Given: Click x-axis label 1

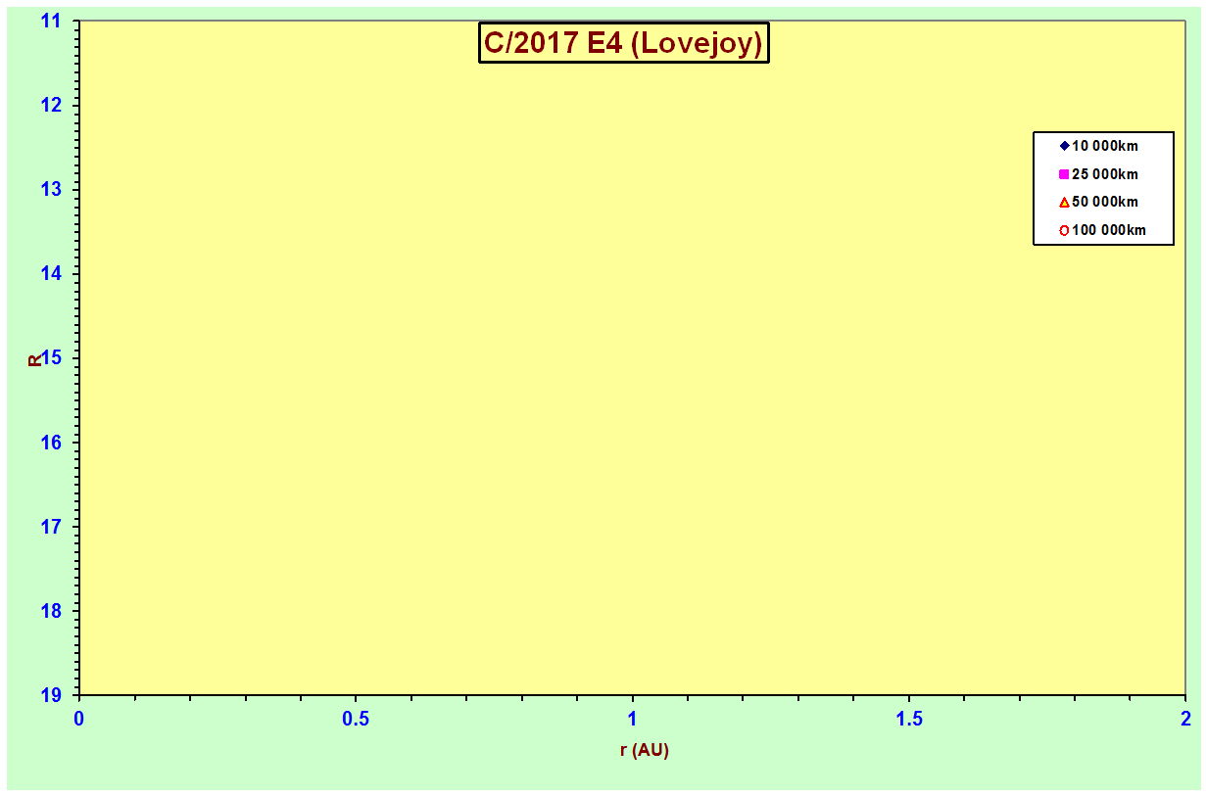Looking at the screenshot, I should [x=633, y=719].
